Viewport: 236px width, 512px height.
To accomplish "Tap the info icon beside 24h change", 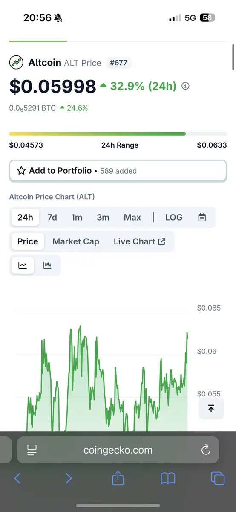I will 185,86.
